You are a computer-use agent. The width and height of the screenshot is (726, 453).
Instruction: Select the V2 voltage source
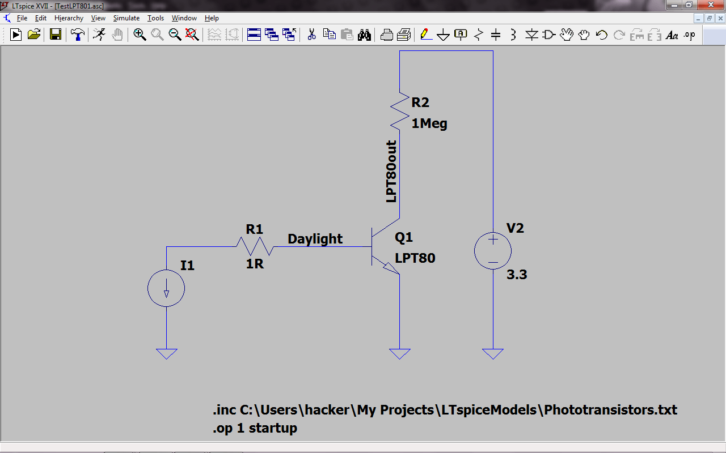493,250
